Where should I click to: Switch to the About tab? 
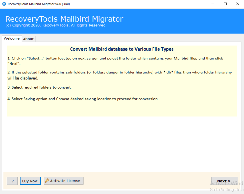[28, 39]
